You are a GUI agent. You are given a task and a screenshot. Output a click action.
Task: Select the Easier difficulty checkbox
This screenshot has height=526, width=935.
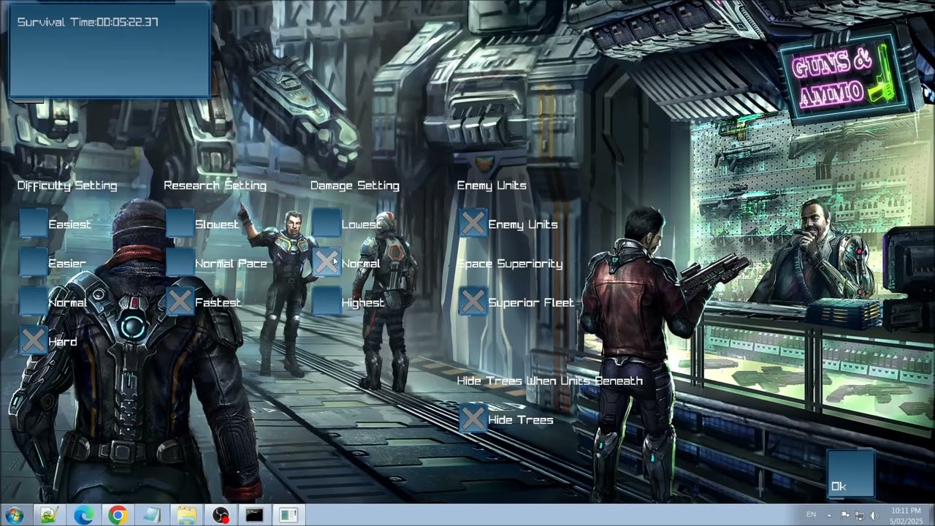click(33, 262)
